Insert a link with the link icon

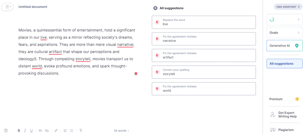pos(56,131)
